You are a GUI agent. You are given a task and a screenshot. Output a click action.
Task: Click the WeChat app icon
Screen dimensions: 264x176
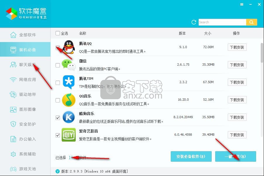tap(69, 65)
